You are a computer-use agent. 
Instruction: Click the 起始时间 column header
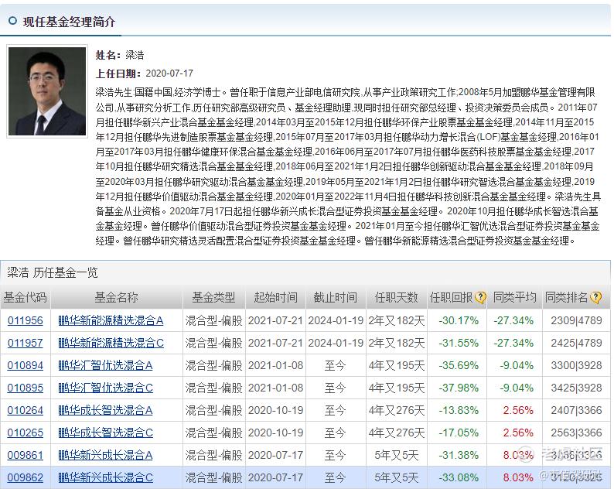point(275,297)
